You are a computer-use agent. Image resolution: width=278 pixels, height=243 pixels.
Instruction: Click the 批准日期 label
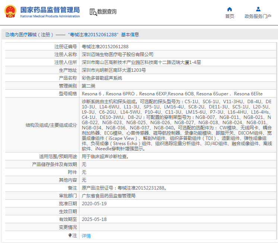68,203
